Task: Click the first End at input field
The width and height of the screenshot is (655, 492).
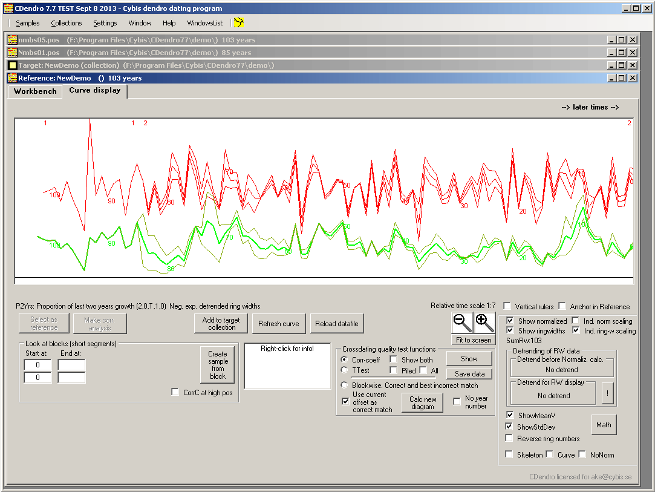Action: tap(71, 365)
